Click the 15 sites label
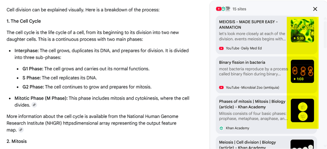This screenshot has height=149, width=327. click(239, 9)
